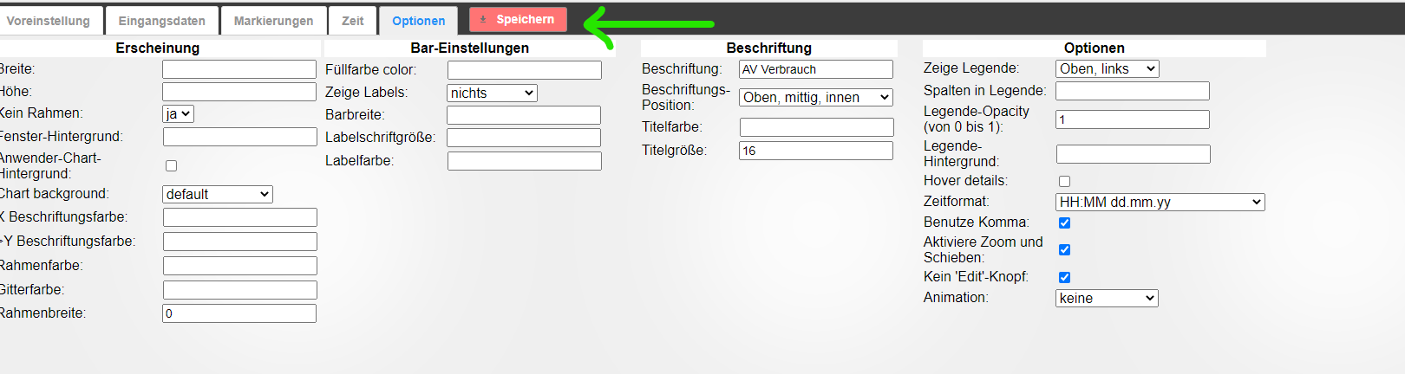The width and height of the screenshot is (1405, 374).
Task: Click the Titelgröße input field
Action: [815, 151]
